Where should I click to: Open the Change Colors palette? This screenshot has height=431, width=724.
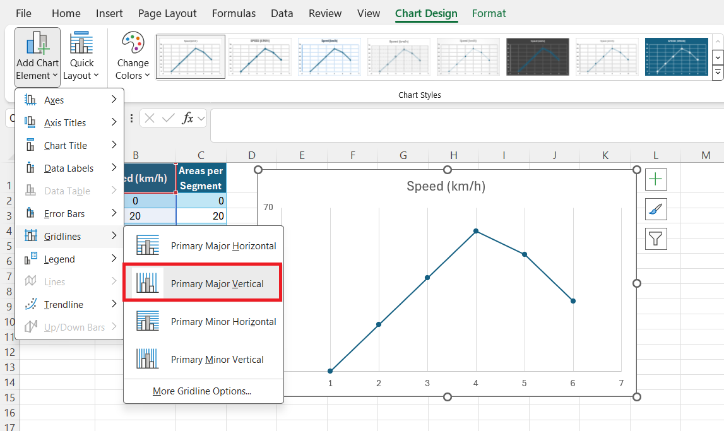[133, 57]
